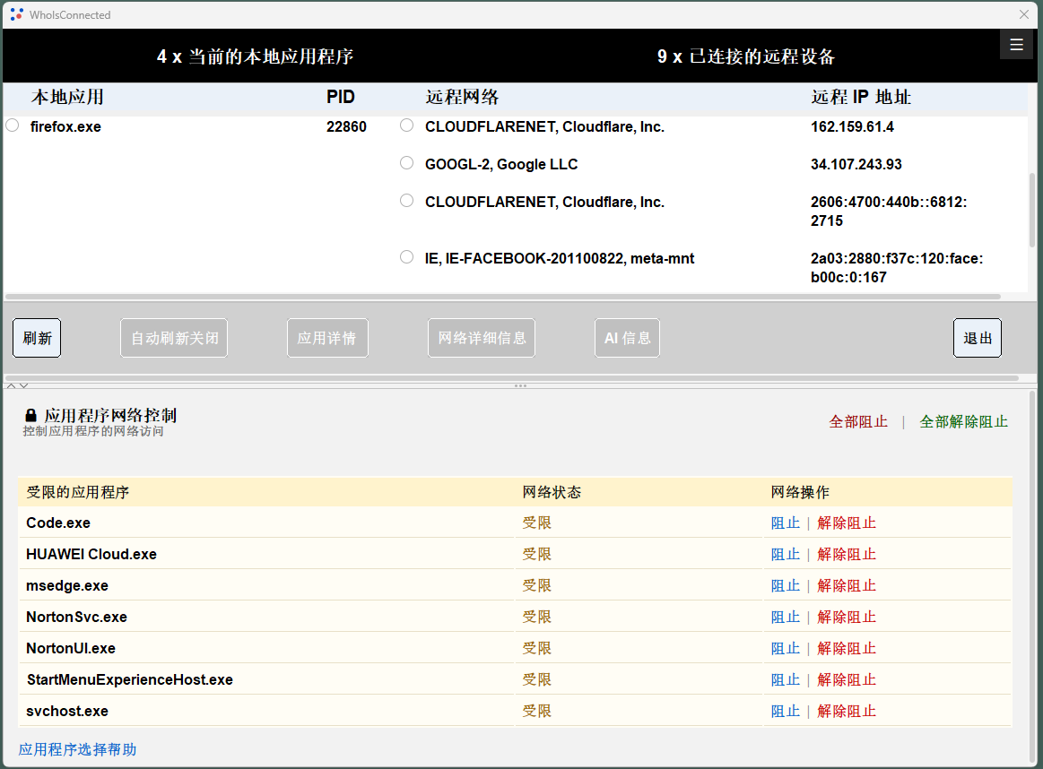Close the WhoIsConnected window
Image resolution: width=1043 pixels, height=769 pixels.
pyautogui.click(x=1024, y=14)
